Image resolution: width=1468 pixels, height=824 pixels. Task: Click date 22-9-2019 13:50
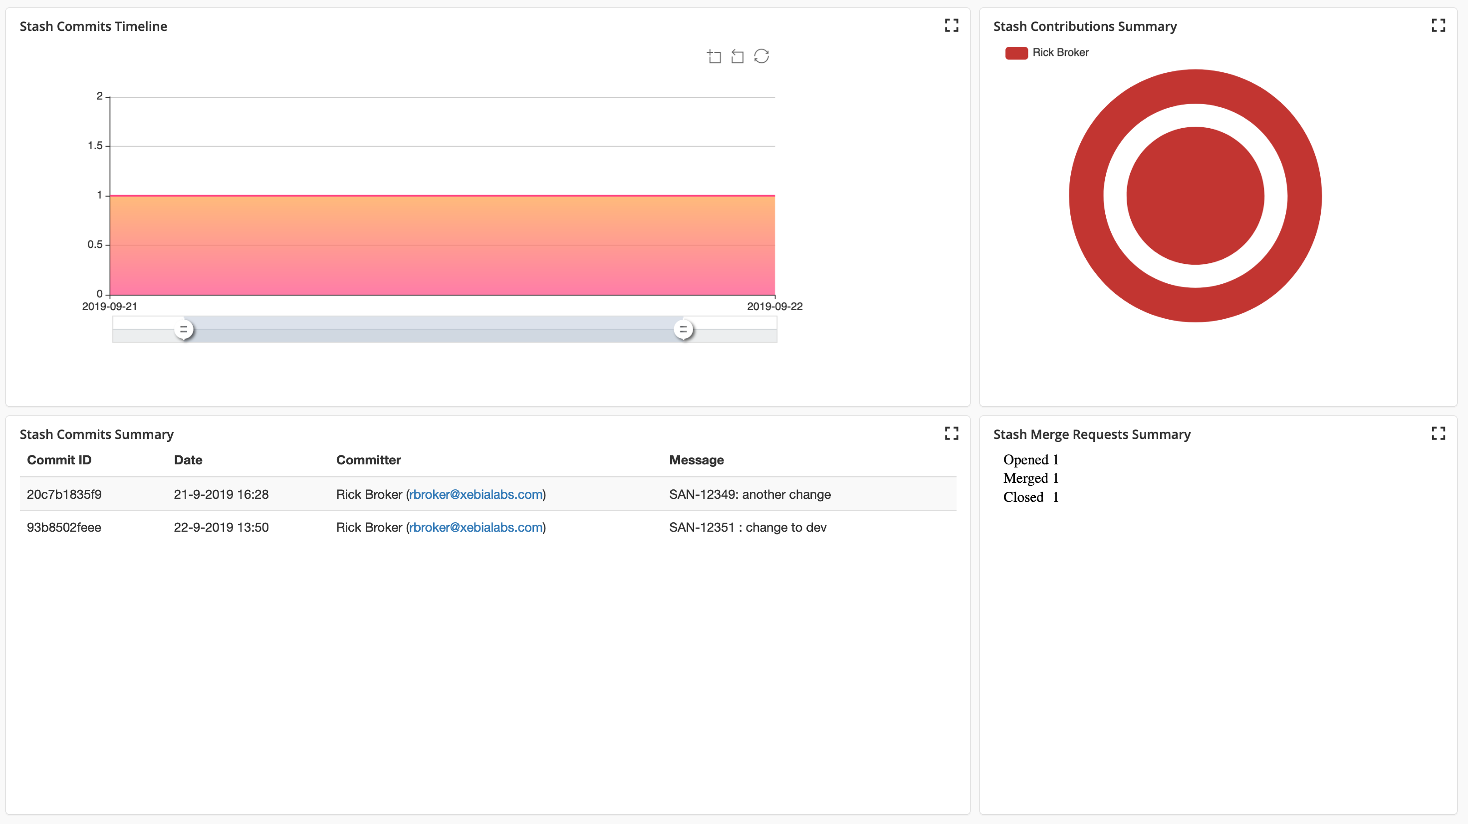point(221,527)
